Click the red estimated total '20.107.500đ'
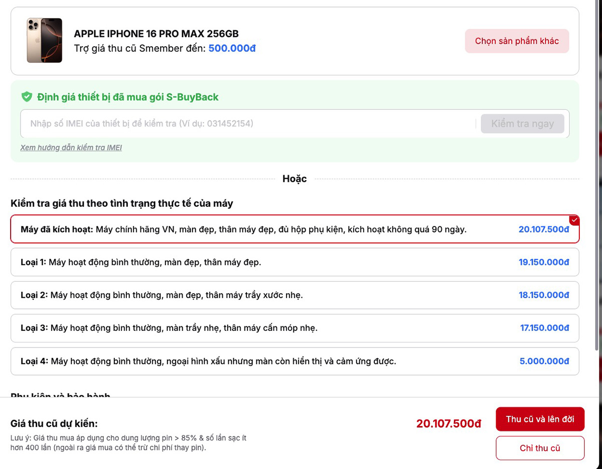Screen dimensions: 602x469 coord(448,423)
